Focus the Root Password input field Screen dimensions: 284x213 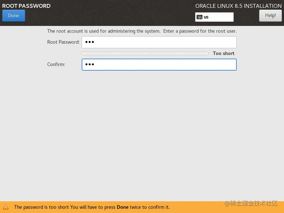coord(159,42)
